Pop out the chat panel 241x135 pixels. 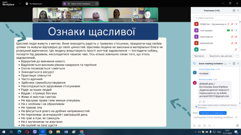[234, 63]
